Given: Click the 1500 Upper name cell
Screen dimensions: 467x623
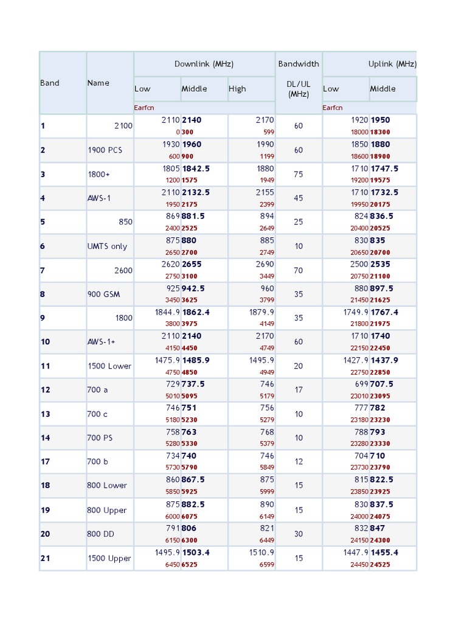Looking at the screenshot, I should (x=109, y=559).
